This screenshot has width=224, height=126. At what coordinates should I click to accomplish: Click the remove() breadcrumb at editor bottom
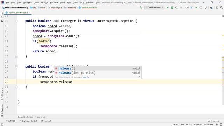click(x=41, y=117)
